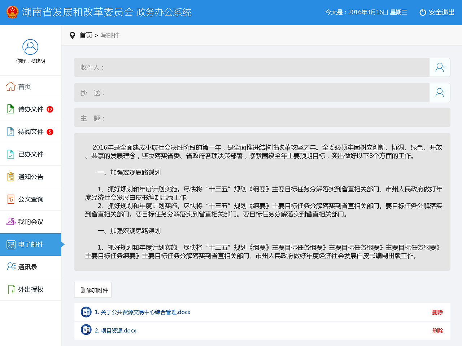
Task: Open contact picker beside the 抄送 field
Action: click(440, 93)
